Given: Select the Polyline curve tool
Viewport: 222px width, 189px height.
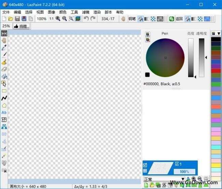Looking at the screenshot, I should point(4,98).
